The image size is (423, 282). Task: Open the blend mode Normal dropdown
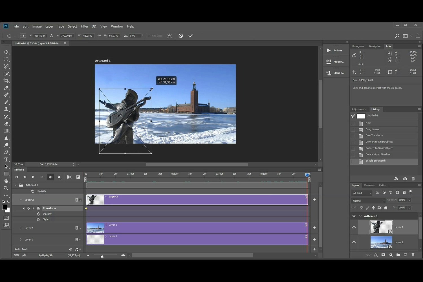[368, 201]
